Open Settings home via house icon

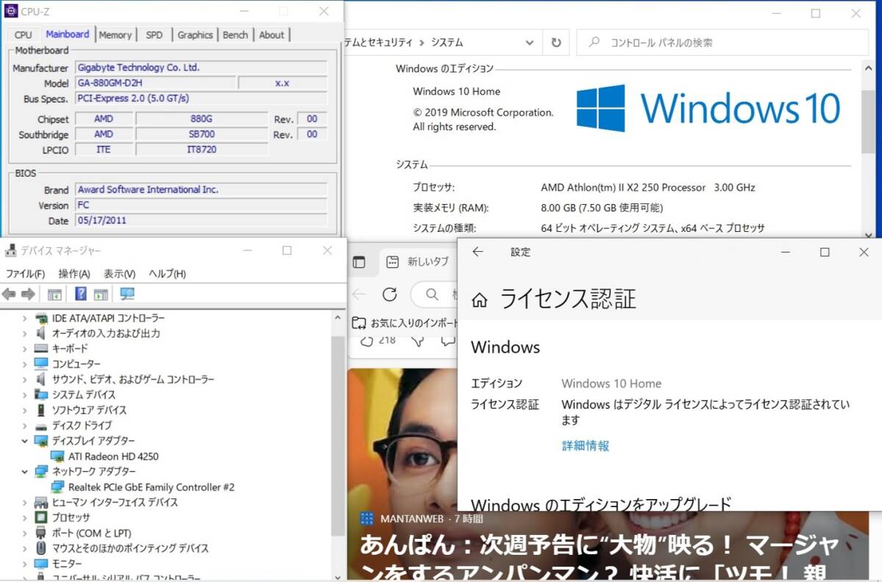pyautogui.click(x=479, y=300)
